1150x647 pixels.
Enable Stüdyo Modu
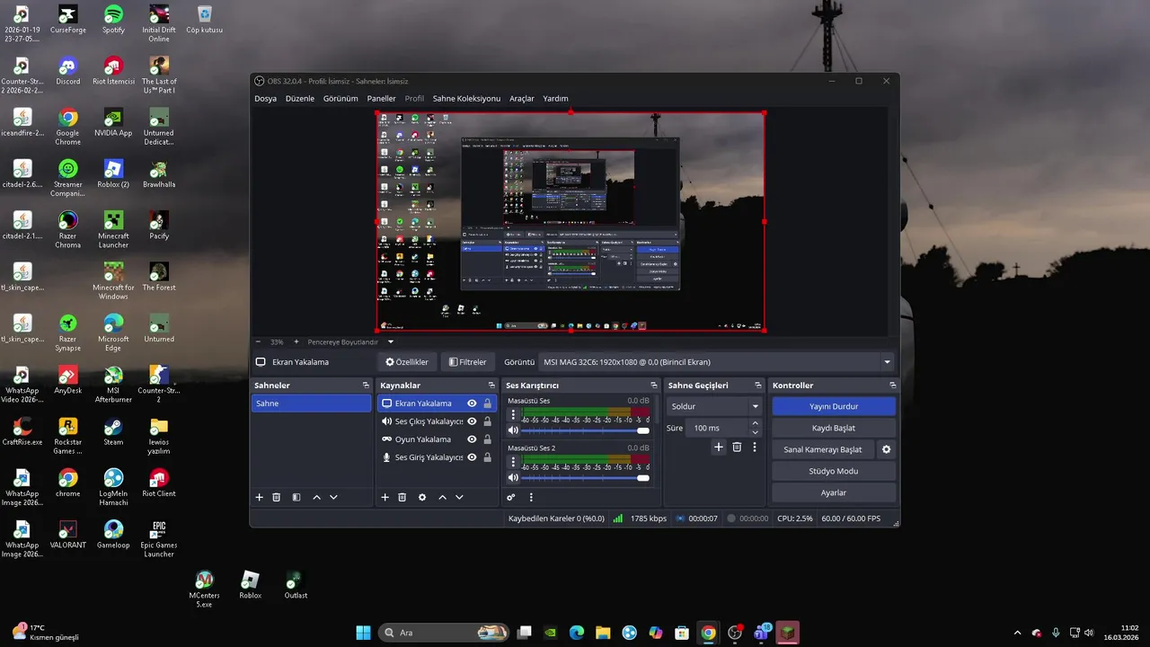click(x=834, y=471)
